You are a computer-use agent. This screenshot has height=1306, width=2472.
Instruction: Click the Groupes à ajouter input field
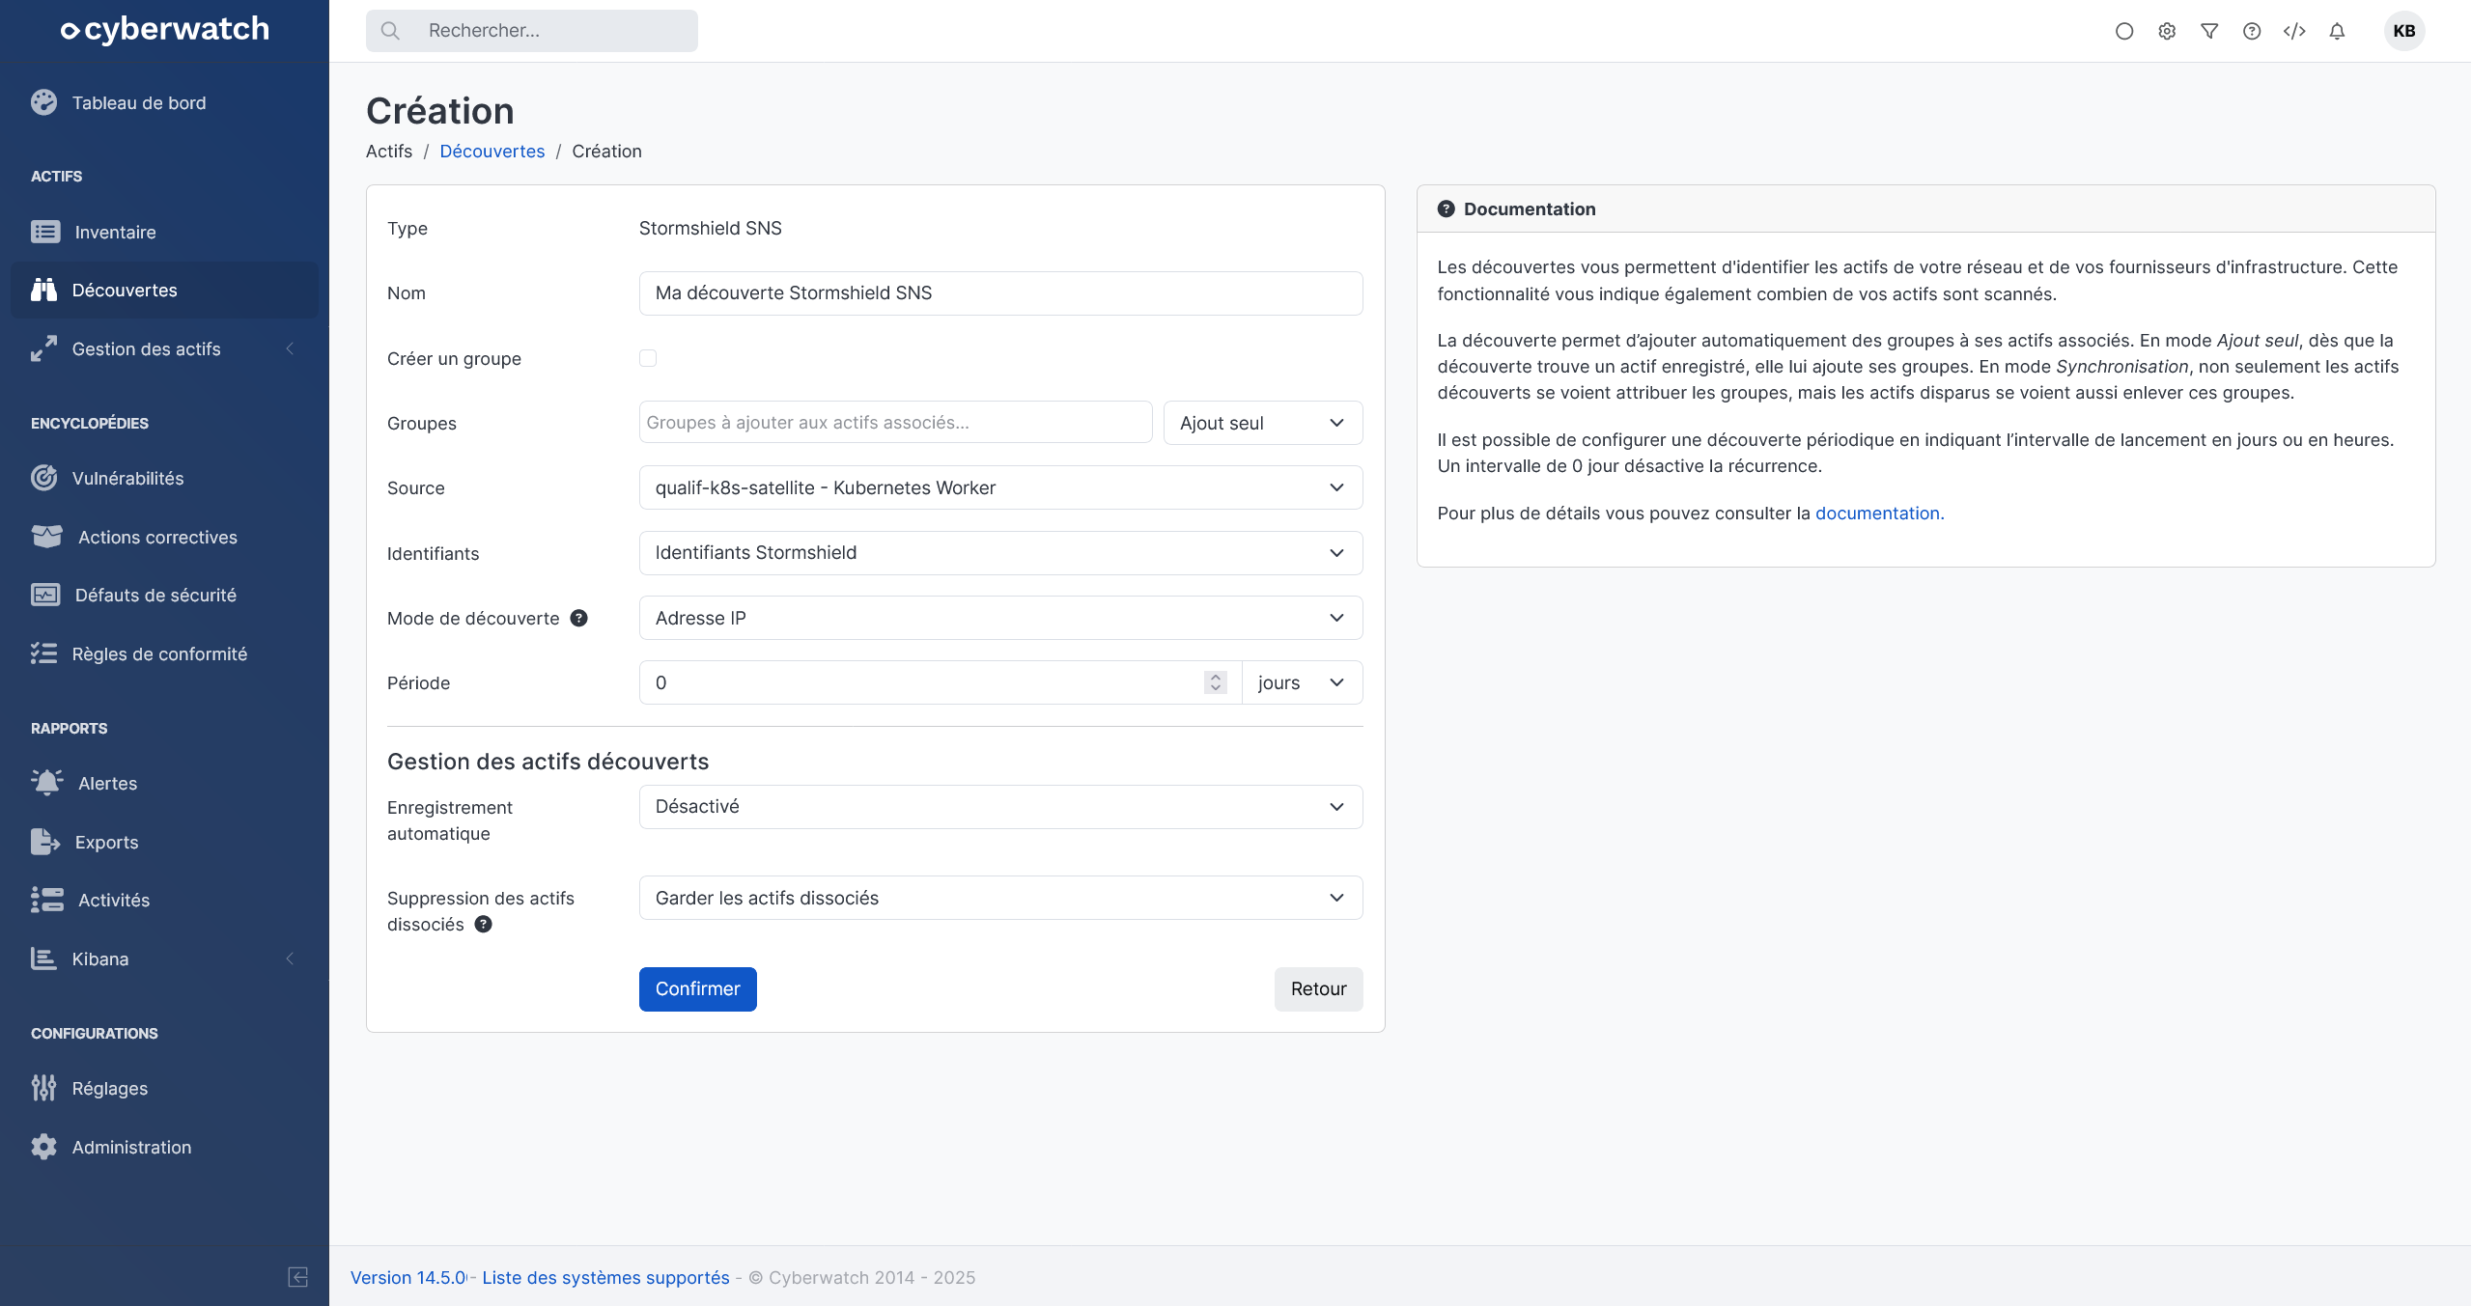[895, 423]
